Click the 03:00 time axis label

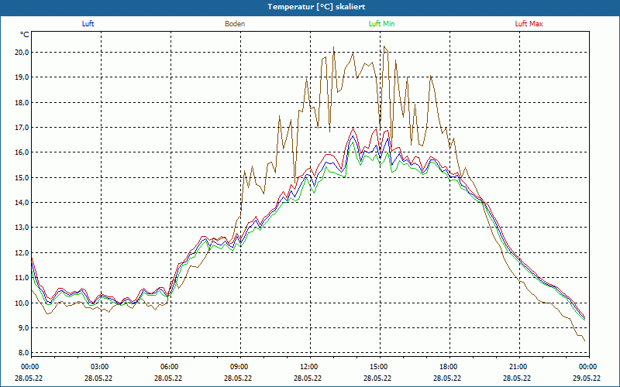pyautogui.click(x=98, y=367)
